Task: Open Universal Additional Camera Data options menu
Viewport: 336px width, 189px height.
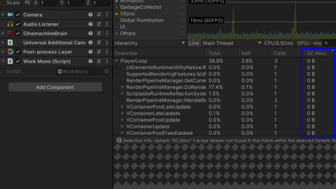Action: click(107, 43)
